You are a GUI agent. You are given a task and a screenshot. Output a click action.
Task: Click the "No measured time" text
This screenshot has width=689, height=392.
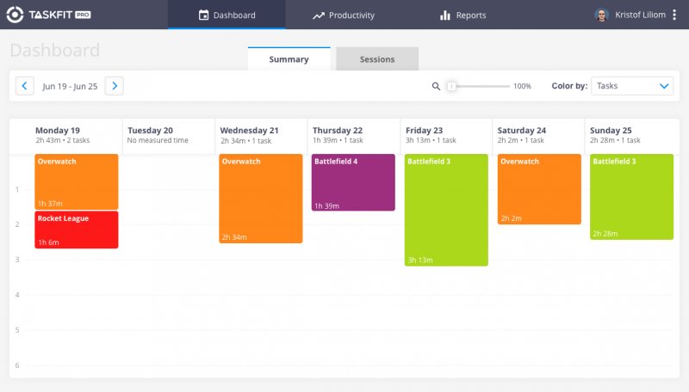point(158,140)
